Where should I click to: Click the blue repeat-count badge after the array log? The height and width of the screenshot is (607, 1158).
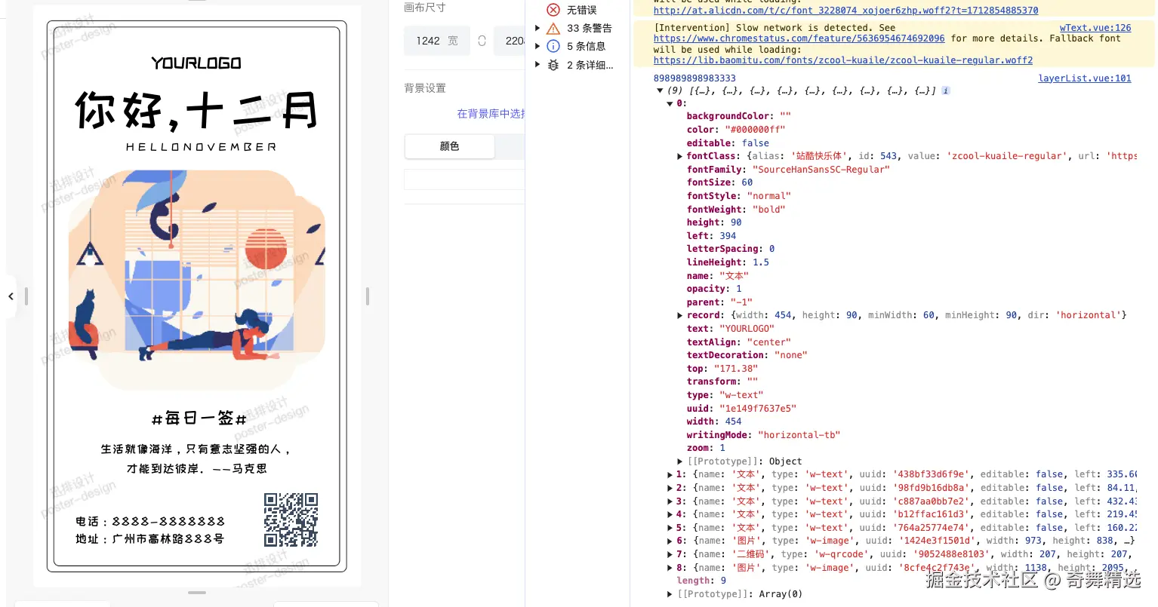pos(945,90)
